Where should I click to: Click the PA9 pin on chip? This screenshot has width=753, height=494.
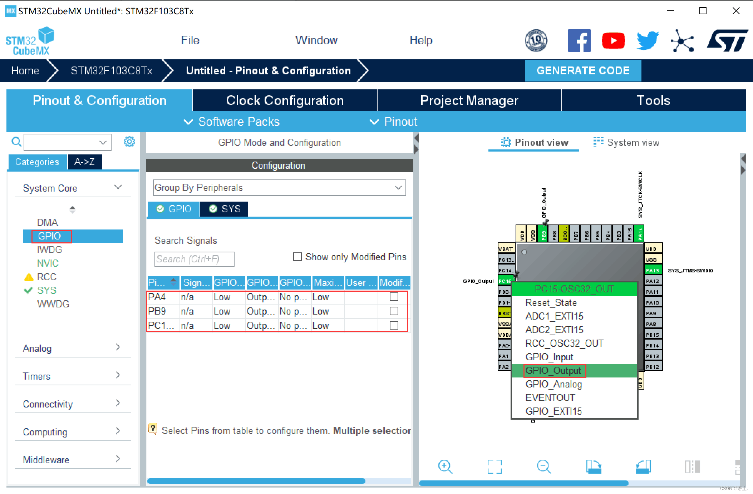coord(653,313)
